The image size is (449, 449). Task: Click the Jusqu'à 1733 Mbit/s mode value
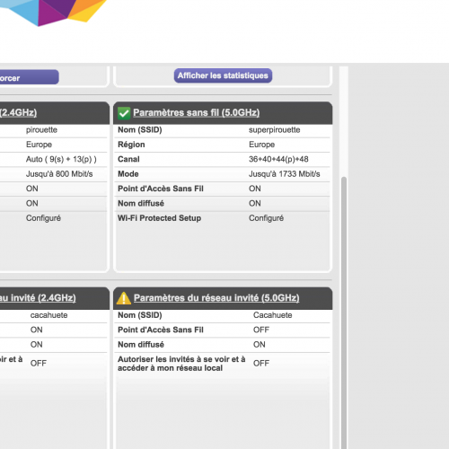285,174
